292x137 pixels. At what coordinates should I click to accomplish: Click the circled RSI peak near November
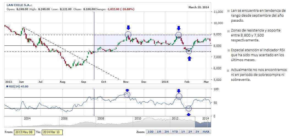tap(127, 95)
